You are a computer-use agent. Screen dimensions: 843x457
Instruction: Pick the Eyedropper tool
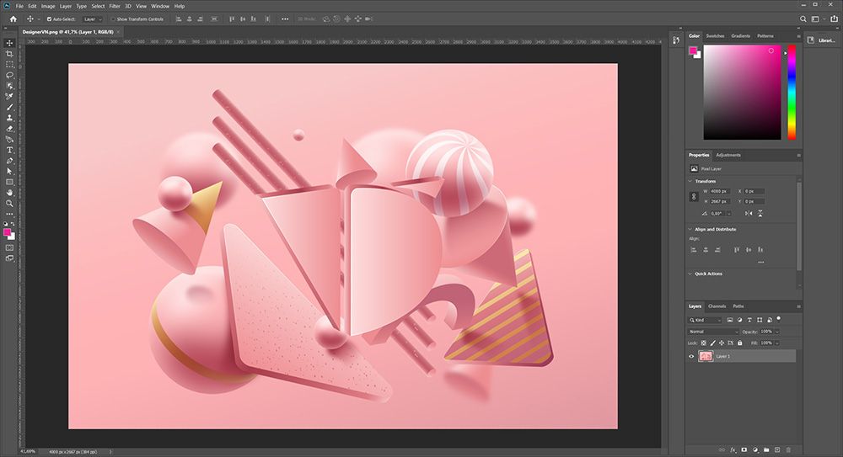(9, 96)
